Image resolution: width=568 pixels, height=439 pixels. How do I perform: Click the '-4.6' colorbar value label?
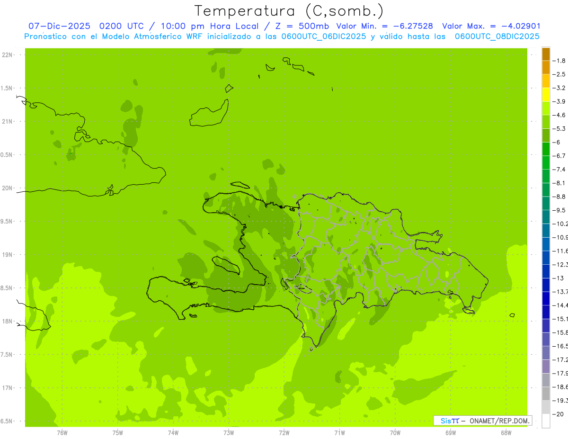tap(559, 115)
